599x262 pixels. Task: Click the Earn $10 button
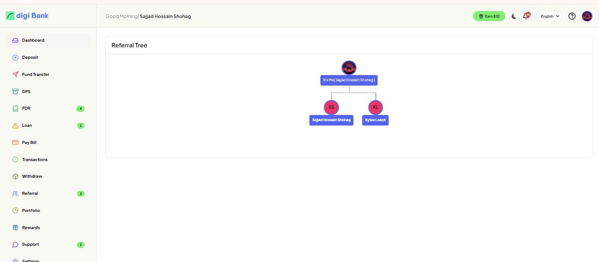click(x=489, y=16)
